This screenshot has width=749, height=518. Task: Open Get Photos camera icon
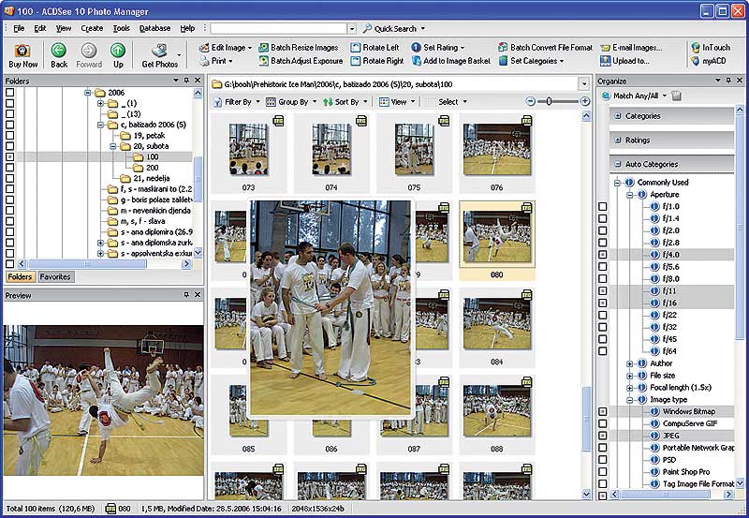(159, 51)
